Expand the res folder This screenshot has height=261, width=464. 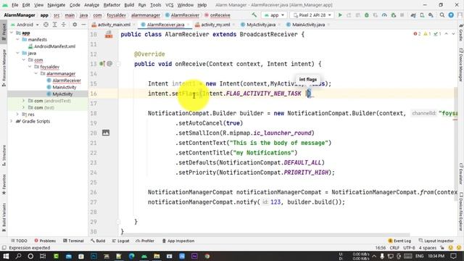pyautogui.click(x=17, y=115)
